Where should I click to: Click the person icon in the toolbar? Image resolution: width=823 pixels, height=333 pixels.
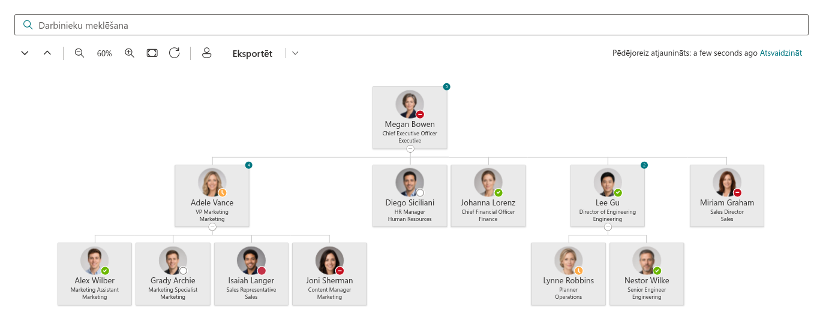pyautogui.click(x=207, y=53)
